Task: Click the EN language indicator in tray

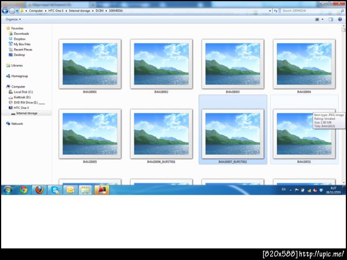Action: coord(283,189)
